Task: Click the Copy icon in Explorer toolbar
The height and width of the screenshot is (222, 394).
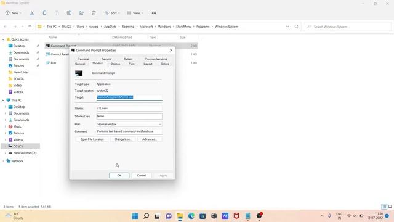Action: point(44,13)
